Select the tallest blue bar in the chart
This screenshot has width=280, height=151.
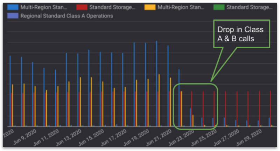pyautogui.click(x=156, y=84)
